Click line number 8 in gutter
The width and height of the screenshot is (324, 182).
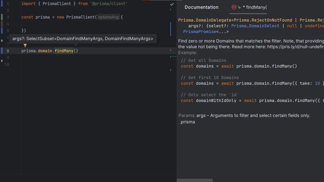click(x=8, y=51)
